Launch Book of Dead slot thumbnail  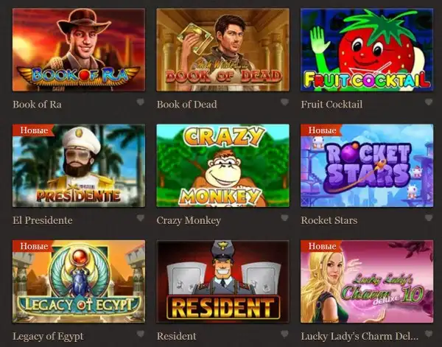(223, 49)
